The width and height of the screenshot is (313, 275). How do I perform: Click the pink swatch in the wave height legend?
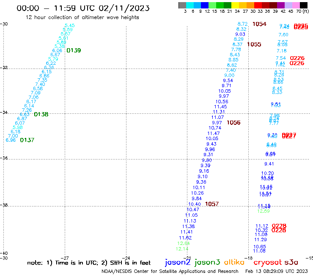[x=296, y=5]
